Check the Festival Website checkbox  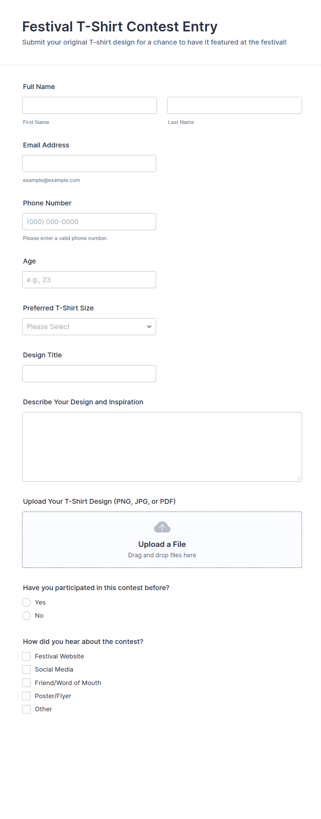[27, 656]
